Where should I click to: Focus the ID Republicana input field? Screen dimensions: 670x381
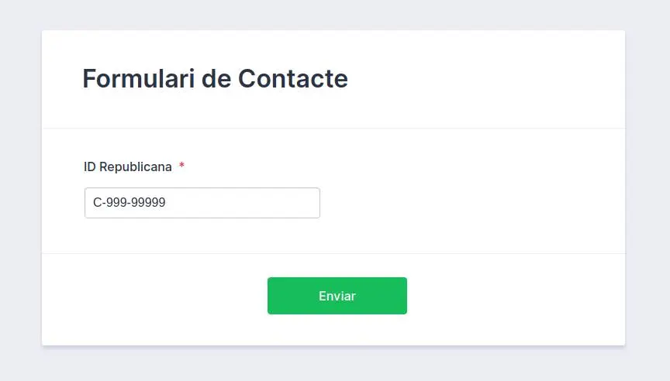tap(202, 203)
